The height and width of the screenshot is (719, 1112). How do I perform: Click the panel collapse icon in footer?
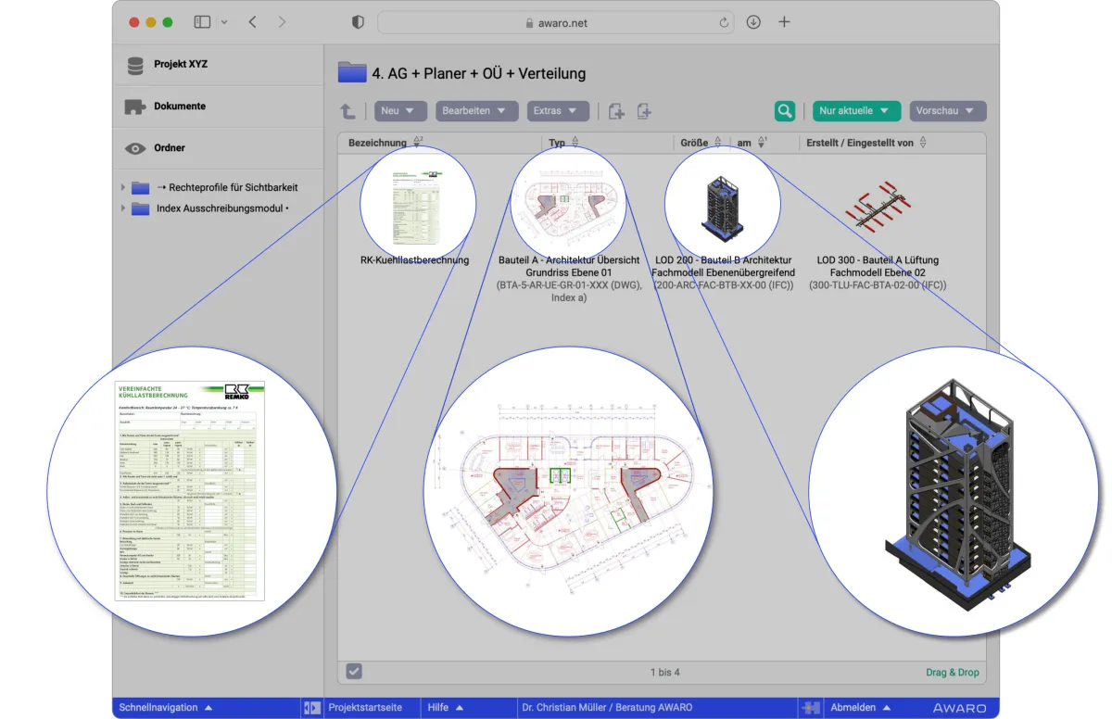[311, 708]
